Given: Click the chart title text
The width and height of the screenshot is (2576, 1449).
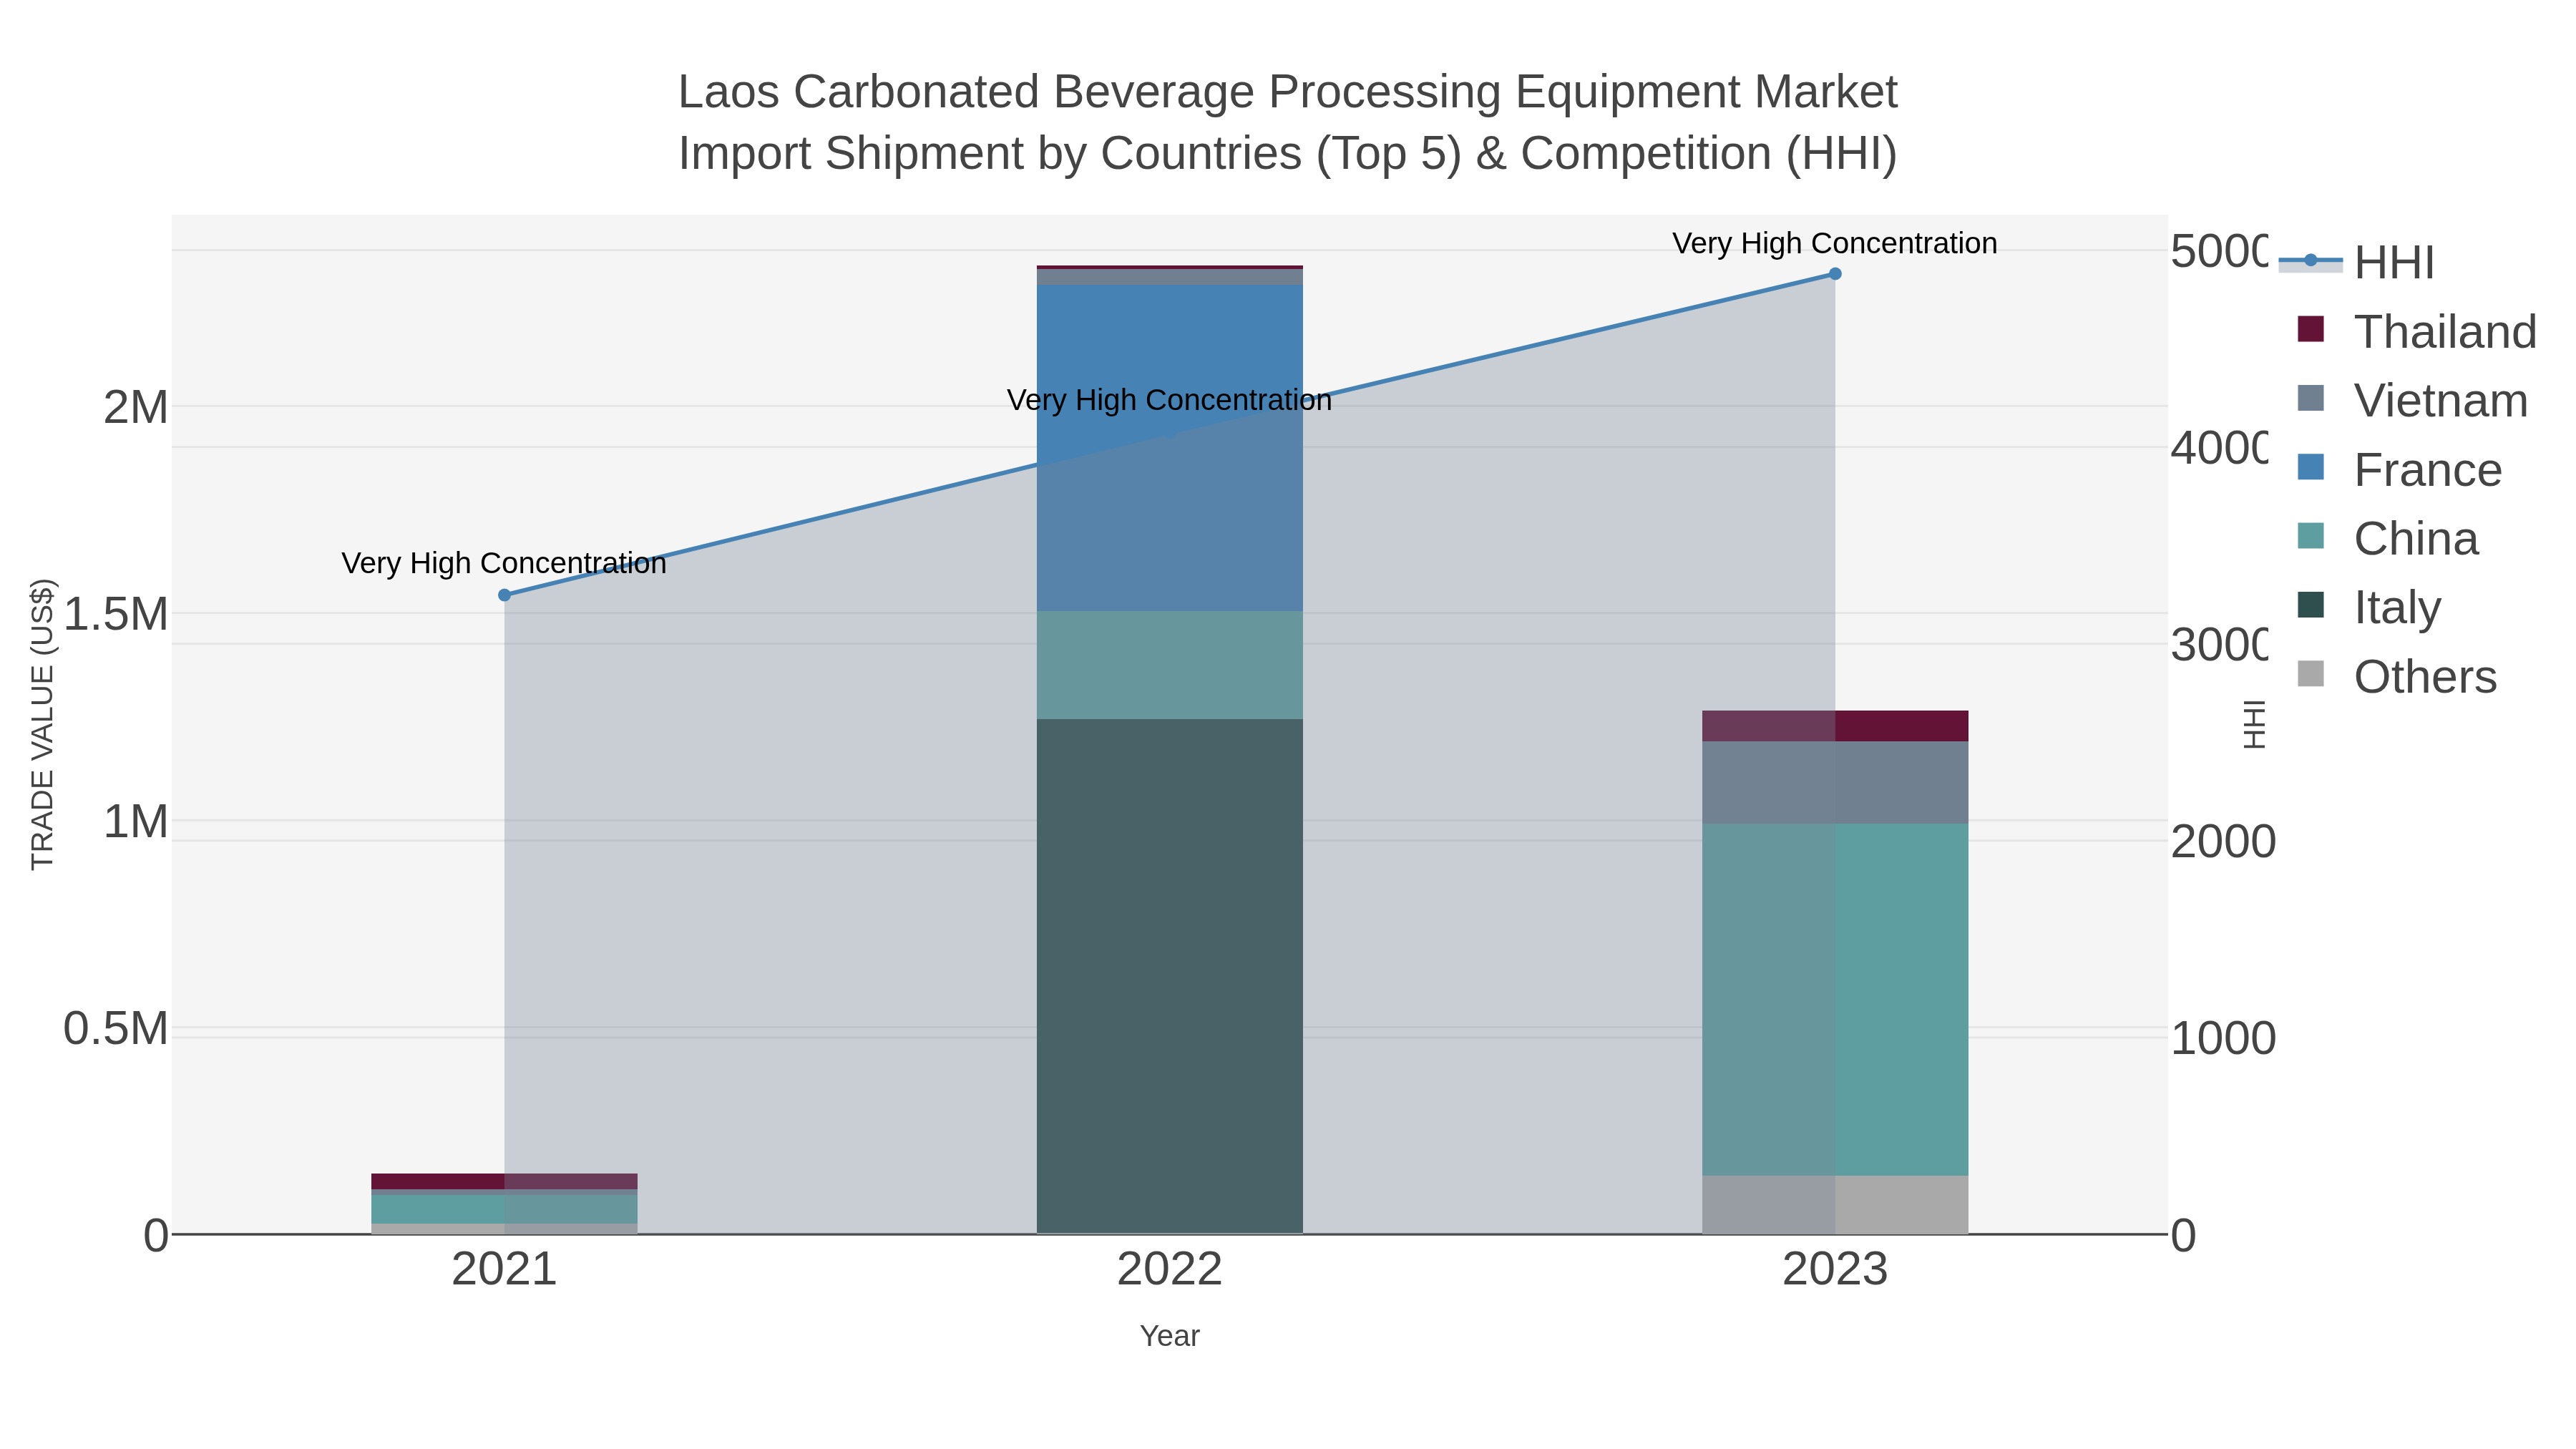Looking at the screenshot, I should tap(1288, 122).
